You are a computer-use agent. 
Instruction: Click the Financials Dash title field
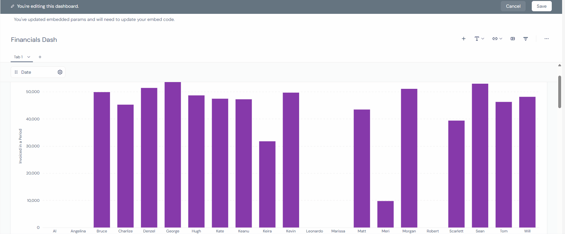[x=34, y=40]
